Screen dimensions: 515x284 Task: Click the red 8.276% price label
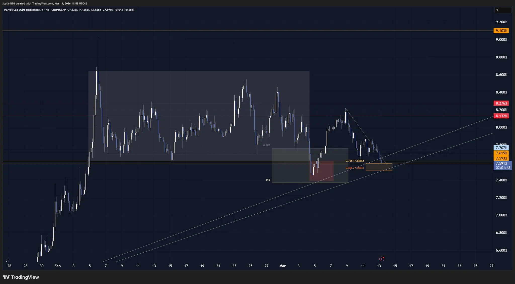(x=501, y=103)
